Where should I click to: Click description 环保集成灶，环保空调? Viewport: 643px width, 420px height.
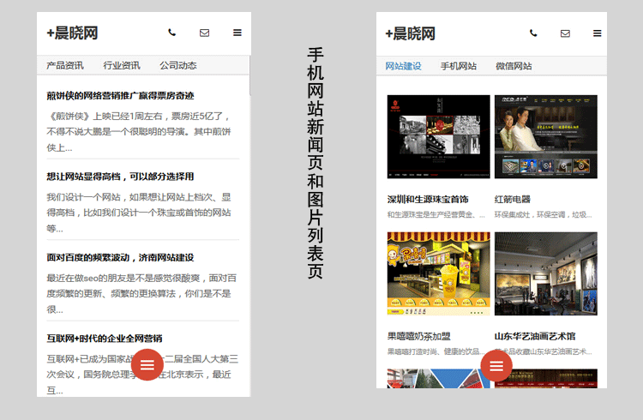[x=543, y=214]
